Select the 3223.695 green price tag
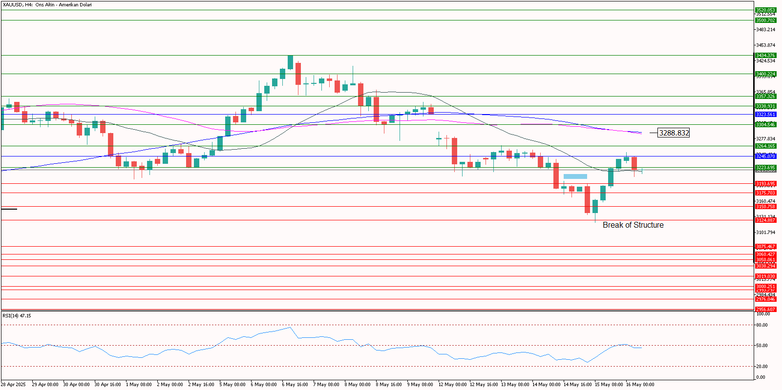782x390 pixels. tap(765, 167)
